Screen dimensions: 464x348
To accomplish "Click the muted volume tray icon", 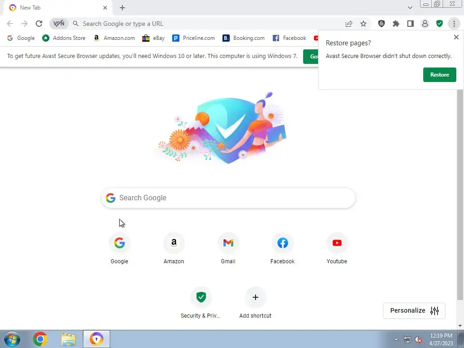I will coord(418,339).
